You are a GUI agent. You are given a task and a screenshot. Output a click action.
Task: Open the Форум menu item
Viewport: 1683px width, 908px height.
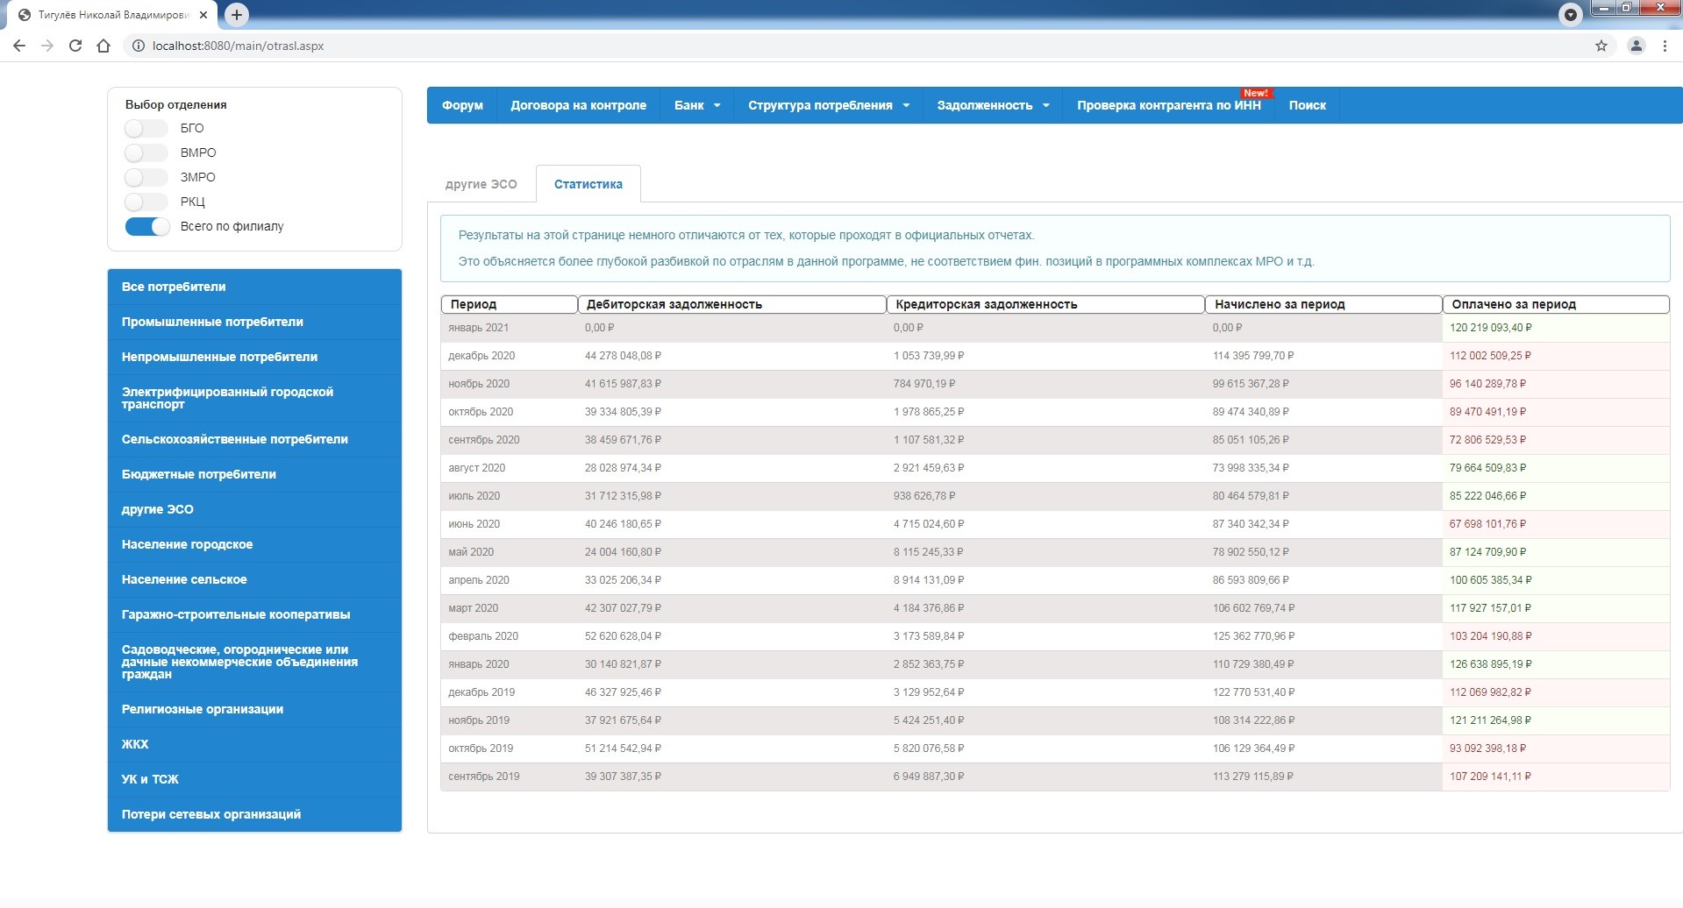pyautogui.click(x=462, y=105)
